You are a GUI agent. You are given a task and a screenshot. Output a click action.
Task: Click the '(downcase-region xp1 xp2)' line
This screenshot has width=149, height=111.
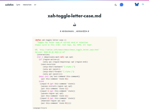(53, 101)
